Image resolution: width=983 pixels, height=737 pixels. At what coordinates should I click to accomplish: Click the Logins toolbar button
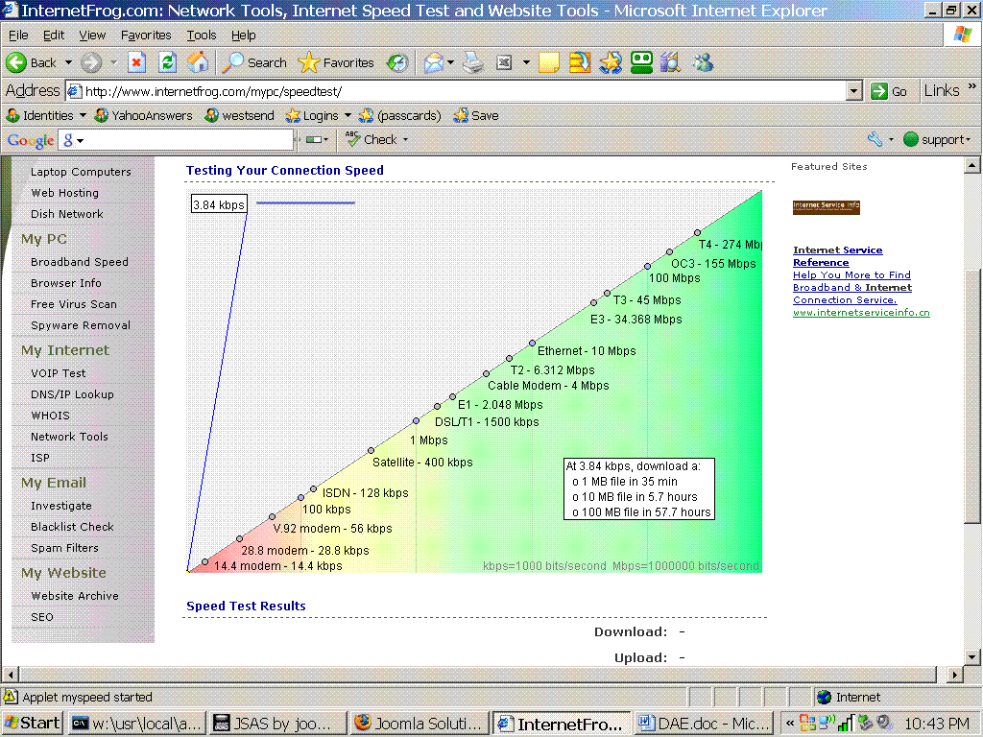[x=312, y=115]
